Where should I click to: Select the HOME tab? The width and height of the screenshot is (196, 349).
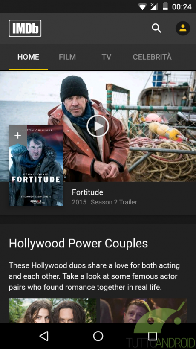coord(28,57)
